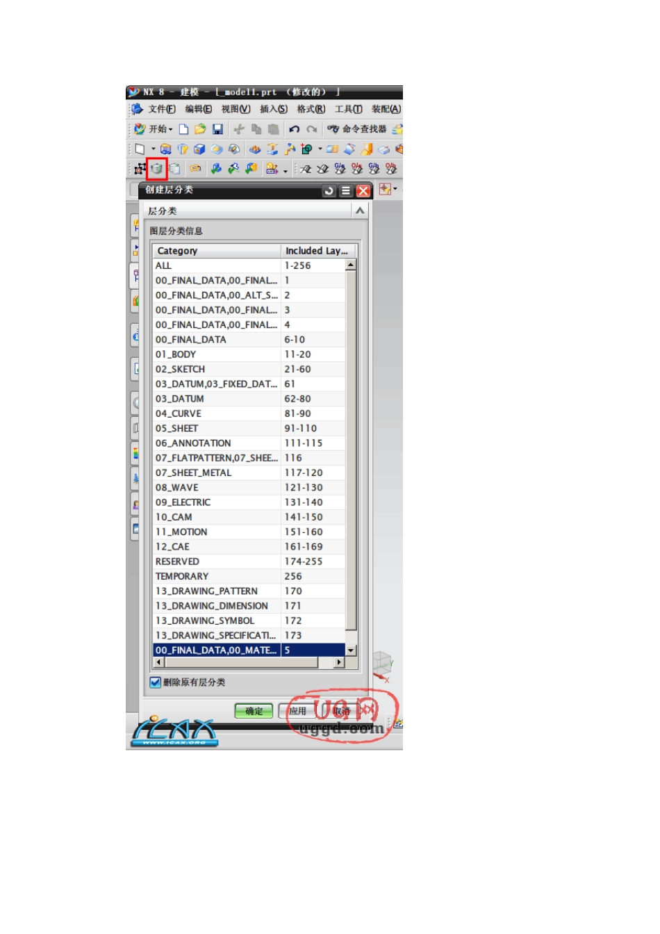This screenshot has width=660, height=934.
Task: Select the 06_ANNOTATION category row
Action: [x=249, y=443]
